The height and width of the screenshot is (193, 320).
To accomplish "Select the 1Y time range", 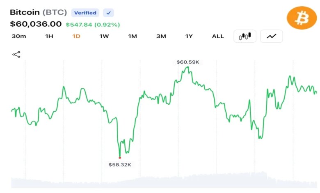I will tap(189, 37).
